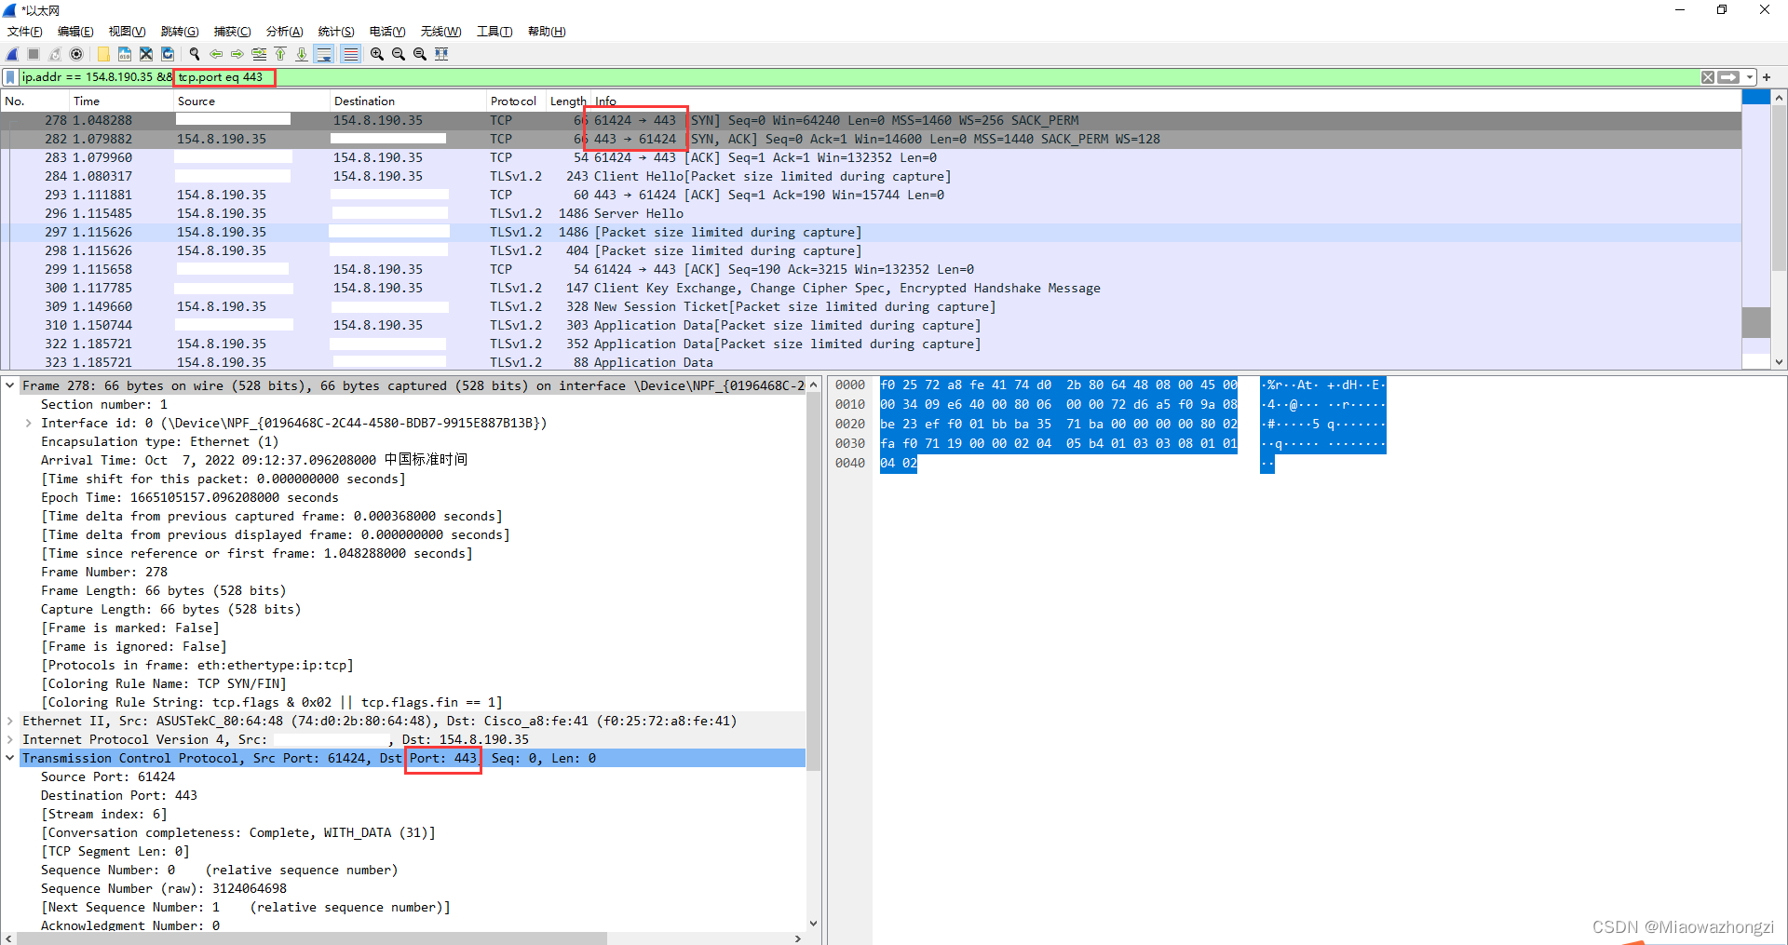Open the 分析(A) menu

coord(284,32)
